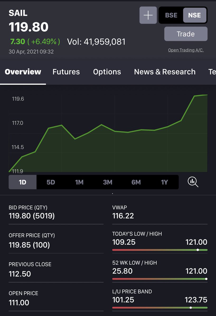
Task: Tap the chart axis label 111.9
Action: 18,171
